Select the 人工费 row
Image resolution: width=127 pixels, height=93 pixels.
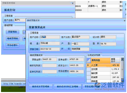point(103,65)
